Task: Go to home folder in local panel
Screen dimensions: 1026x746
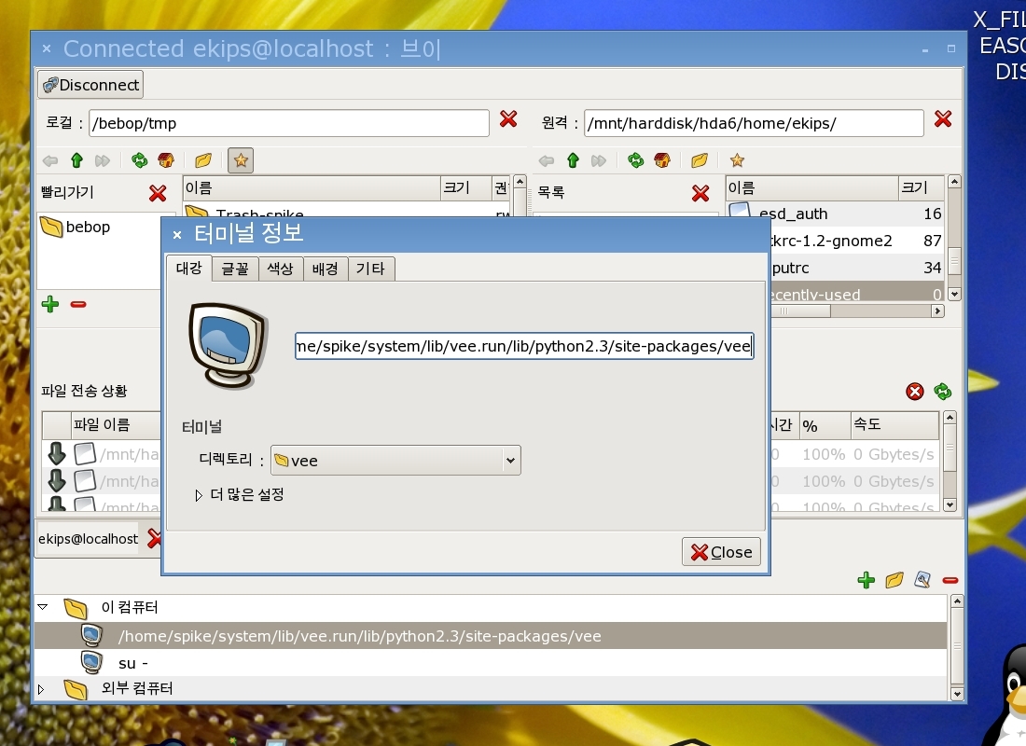Action: point(166,160)
